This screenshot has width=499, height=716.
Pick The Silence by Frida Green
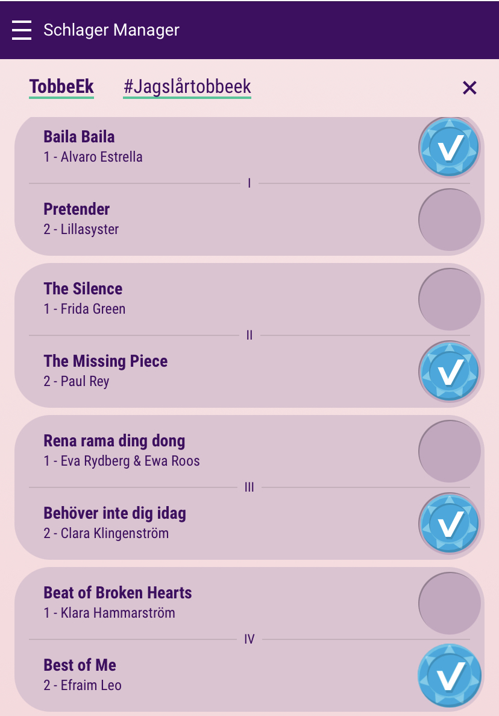point(449,299)
